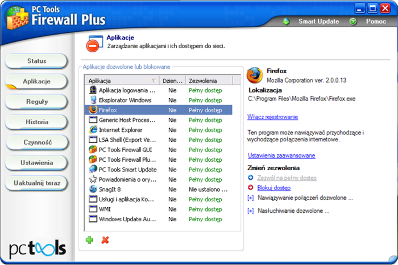Open the Pomoc help menu
Viewport: 398px width, 265px height.
pyautogui.click(x=376, y=21)
